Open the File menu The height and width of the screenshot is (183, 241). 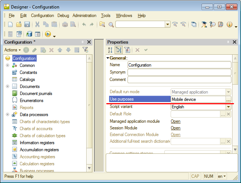point(11,16)
